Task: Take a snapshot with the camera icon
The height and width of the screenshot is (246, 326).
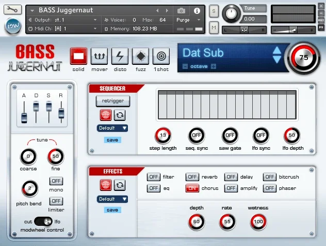Action: (181, 11)
